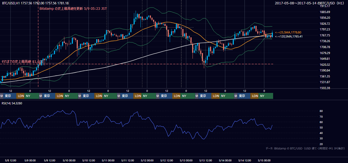Select the 2017-05-08〜2017-05-14 date range title
348x163 pixels.
tap(310, 3)
